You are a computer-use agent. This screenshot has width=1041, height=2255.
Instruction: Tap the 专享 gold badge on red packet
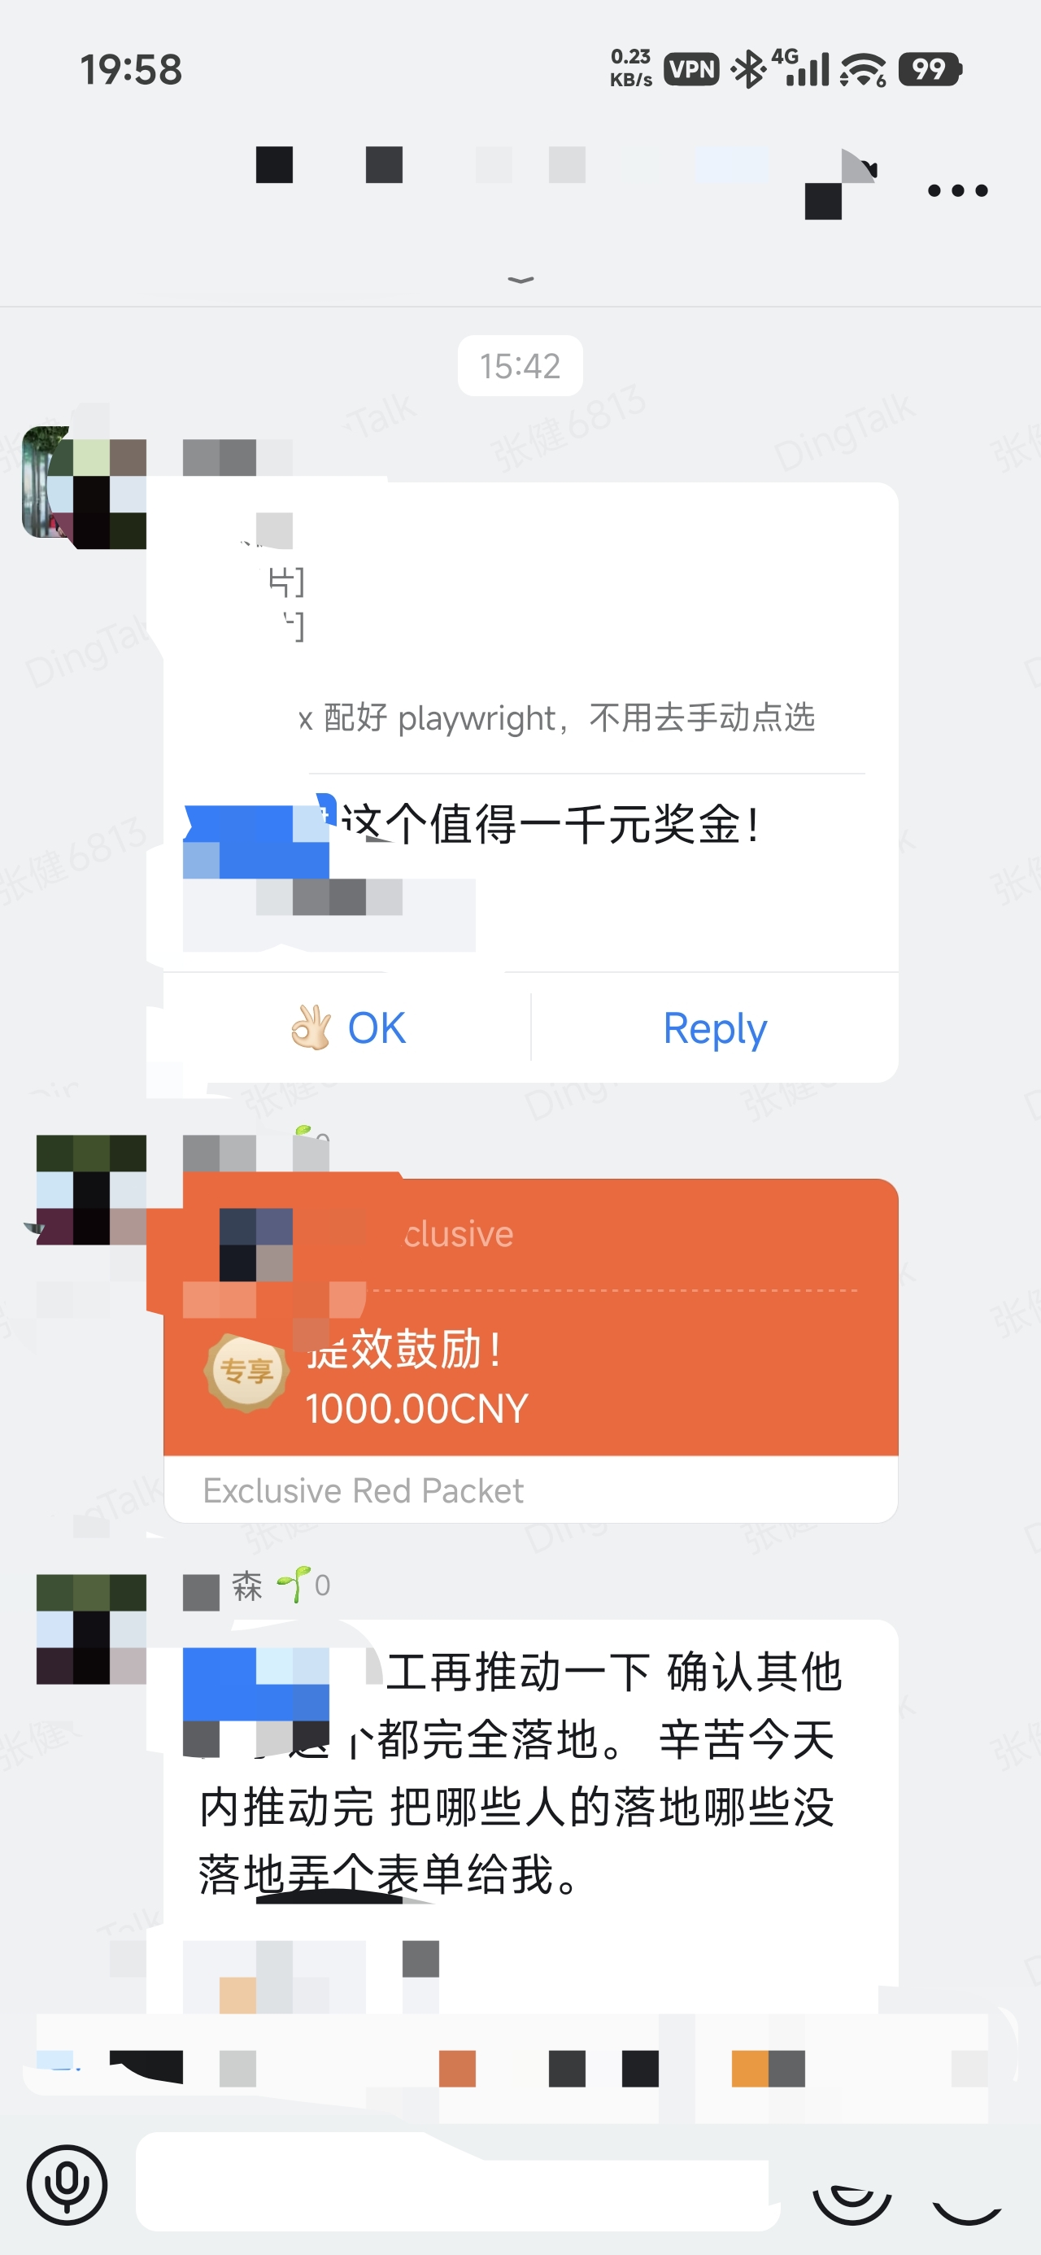[246, 1372]
